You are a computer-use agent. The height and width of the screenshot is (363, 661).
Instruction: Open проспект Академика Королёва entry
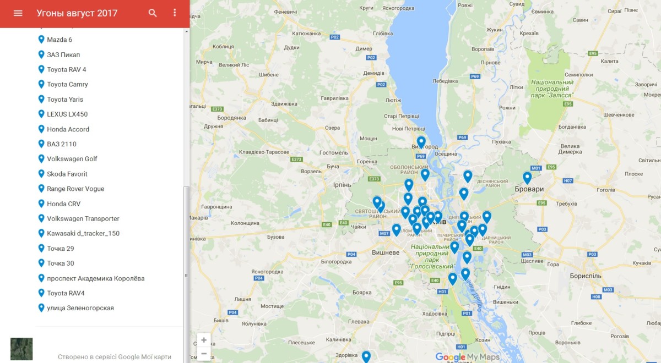click(x=95, y=278)
